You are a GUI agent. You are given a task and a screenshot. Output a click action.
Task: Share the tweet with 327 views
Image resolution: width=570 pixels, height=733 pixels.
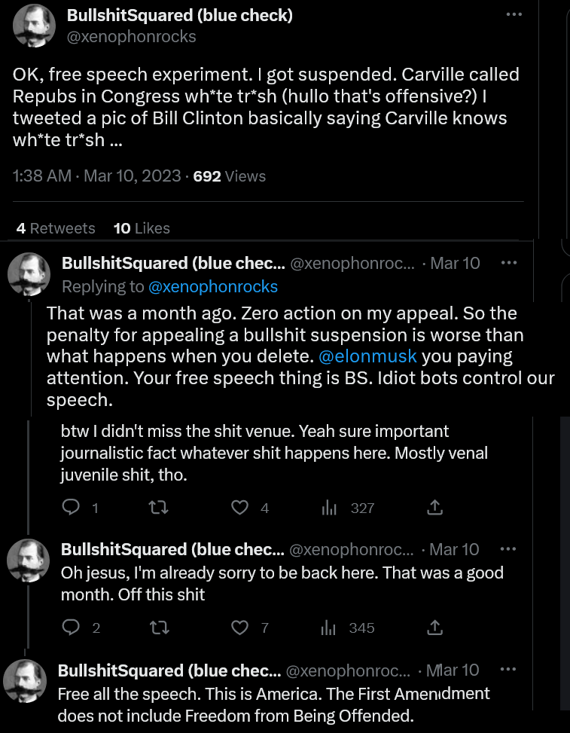[434, 508]
